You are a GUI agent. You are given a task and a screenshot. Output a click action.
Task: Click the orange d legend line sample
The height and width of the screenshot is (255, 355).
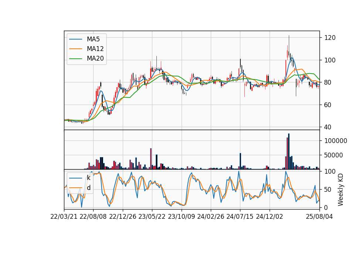coord(75,188)
